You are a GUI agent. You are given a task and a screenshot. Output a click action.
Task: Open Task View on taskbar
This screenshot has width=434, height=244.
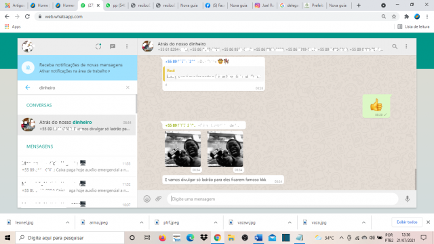coord(147,238)
